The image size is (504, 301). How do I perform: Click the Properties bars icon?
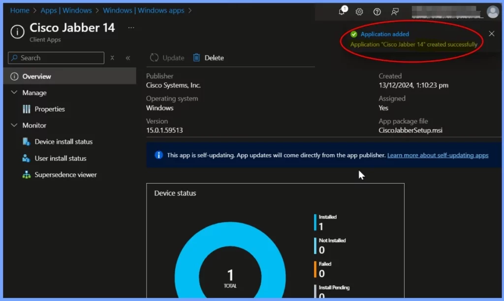pyautogui.click(x=27, y=109)
